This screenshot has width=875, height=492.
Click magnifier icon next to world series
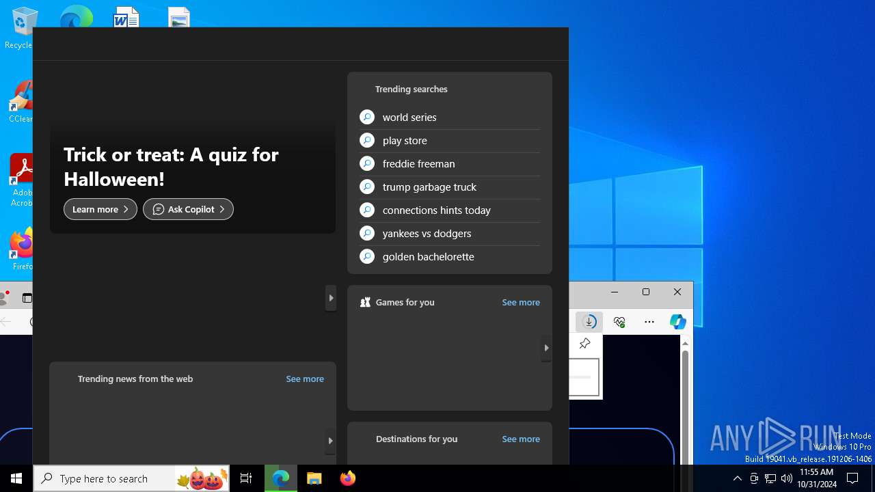click(367, 118)
